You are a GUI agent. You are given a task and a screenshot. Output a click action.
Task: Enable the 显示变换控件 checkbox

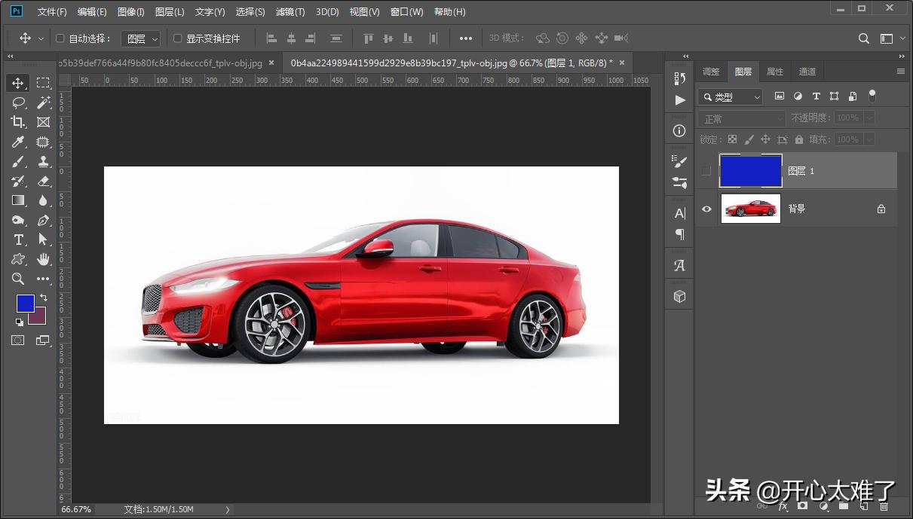click(178, 38)
